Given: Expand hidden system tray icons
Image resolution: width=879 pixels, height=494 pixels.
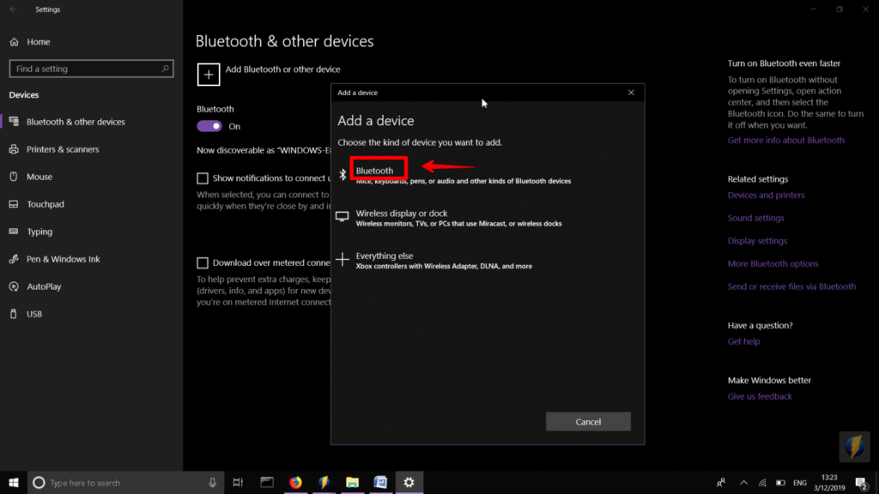Looking at the screenshot, I should (x=744, y=482).
